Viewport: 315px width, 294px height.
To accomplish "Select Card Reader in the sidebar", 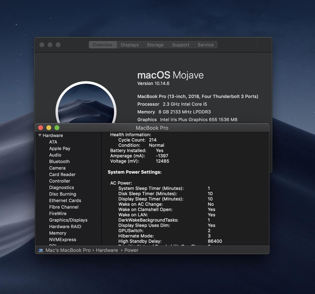I will click(62, 174).
